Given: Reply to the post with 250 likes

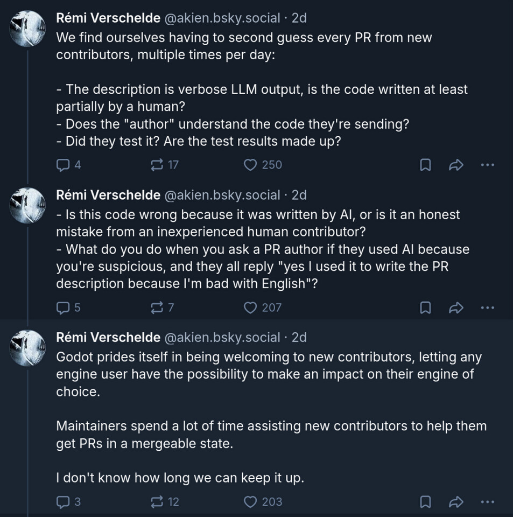Looking at the screenshot, I should pos(64,165).
